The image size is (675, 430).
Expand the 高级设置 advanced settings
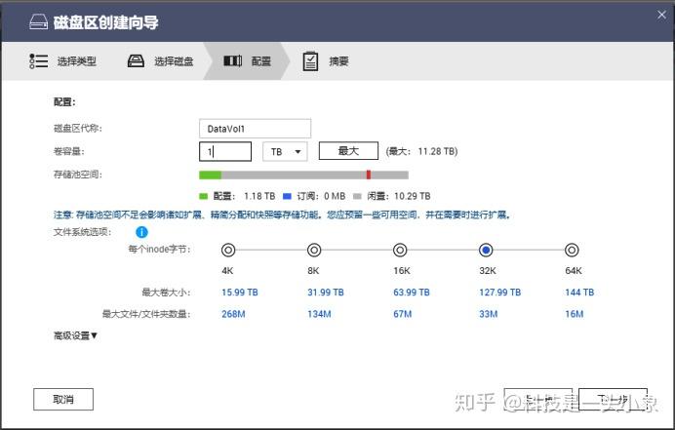[x=75, y=335]
